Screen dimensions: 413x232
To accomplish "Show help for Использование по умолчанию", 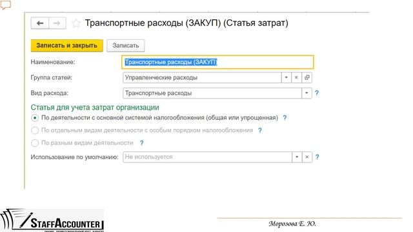I will click(x=317, y=157).
